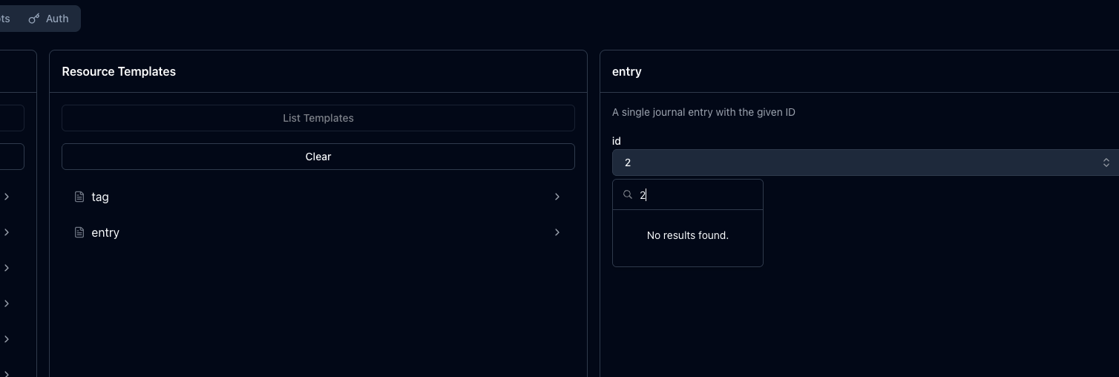Viewport: 1119px width, 377px height.
Task: Select the entry resource template row
Action: click(x=318, y=232)
